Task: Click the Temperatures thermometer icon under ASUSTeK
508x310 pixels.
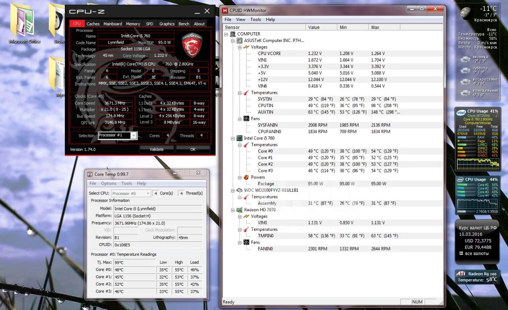Action: [246, 93]
